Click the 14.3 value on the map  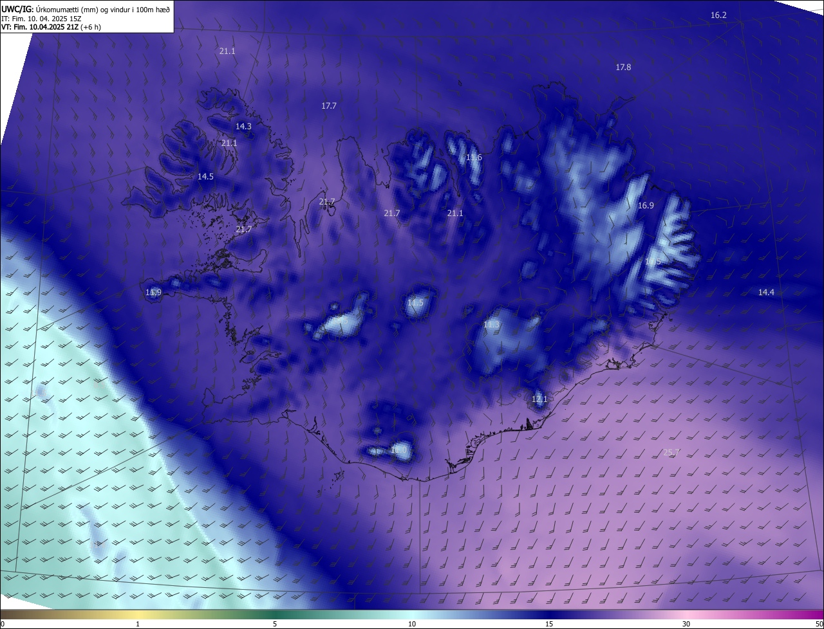click(x=243, y=126)
